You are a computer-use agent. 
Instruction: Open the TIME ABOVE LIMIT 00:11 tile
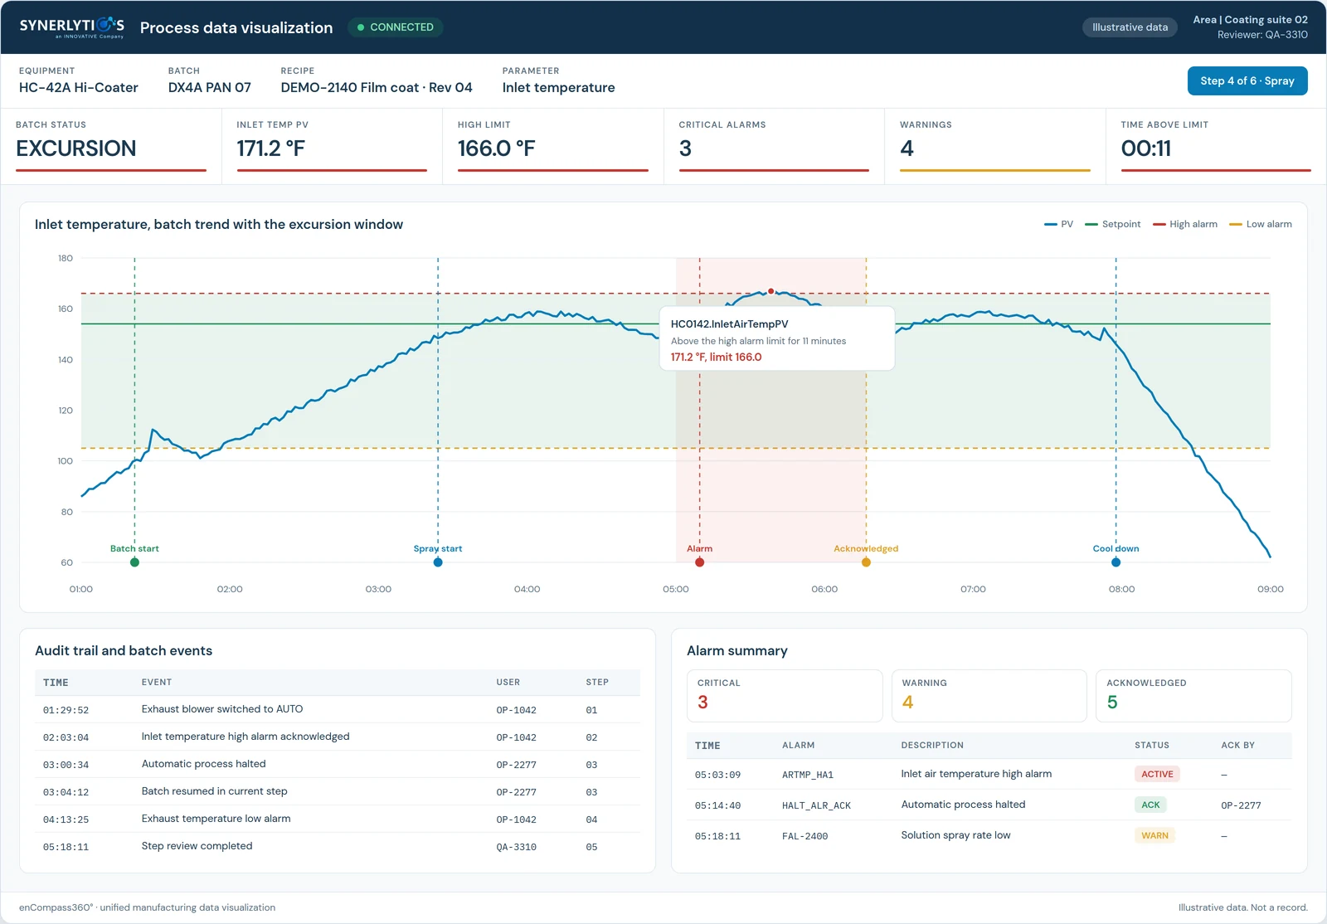1216,146
